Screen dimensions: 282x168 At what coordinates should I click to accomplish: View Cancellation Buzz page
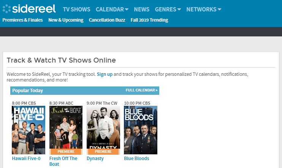[x=107, y=20]
